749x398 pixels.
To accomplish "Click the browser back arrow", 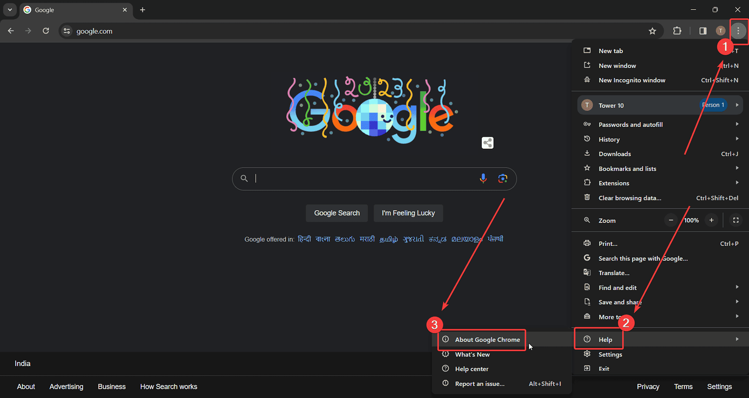I will coord(11,31).
